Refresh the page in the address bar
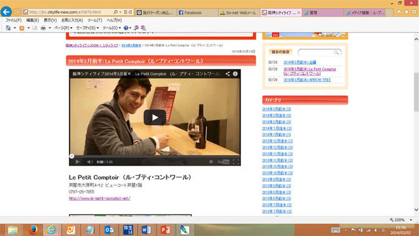The image size is (419, 236). (x=131, y=12)
